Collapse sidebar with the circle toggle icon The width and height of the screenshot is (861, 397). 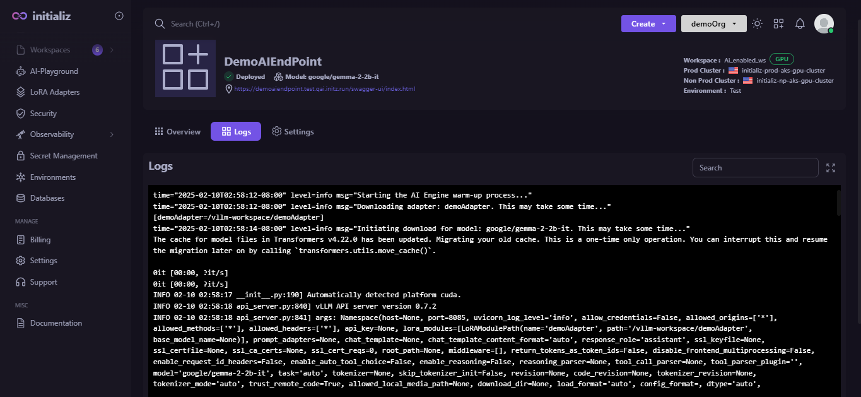point(119,16)
